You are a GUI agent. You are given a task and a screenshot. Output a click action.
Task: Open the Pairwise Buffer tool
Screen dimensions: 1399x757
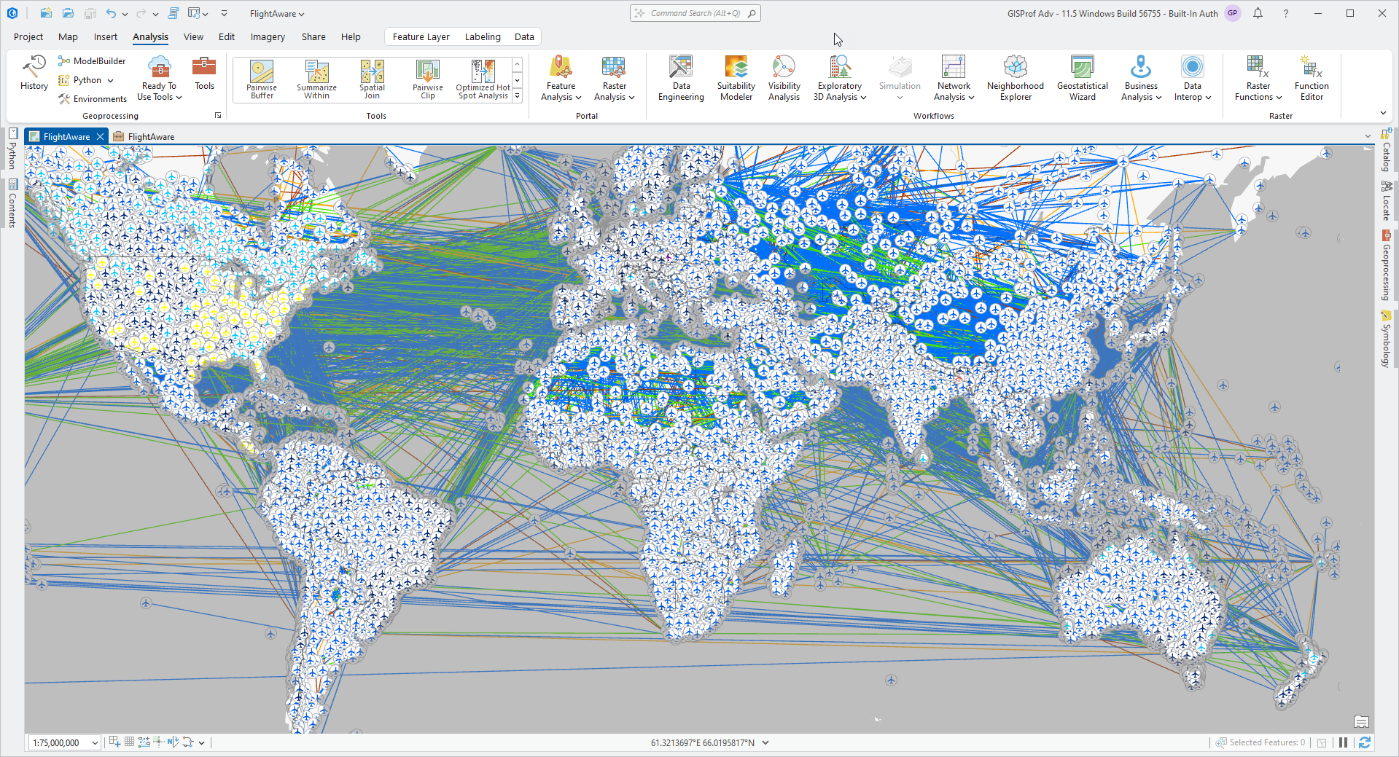tap(261, 78)
